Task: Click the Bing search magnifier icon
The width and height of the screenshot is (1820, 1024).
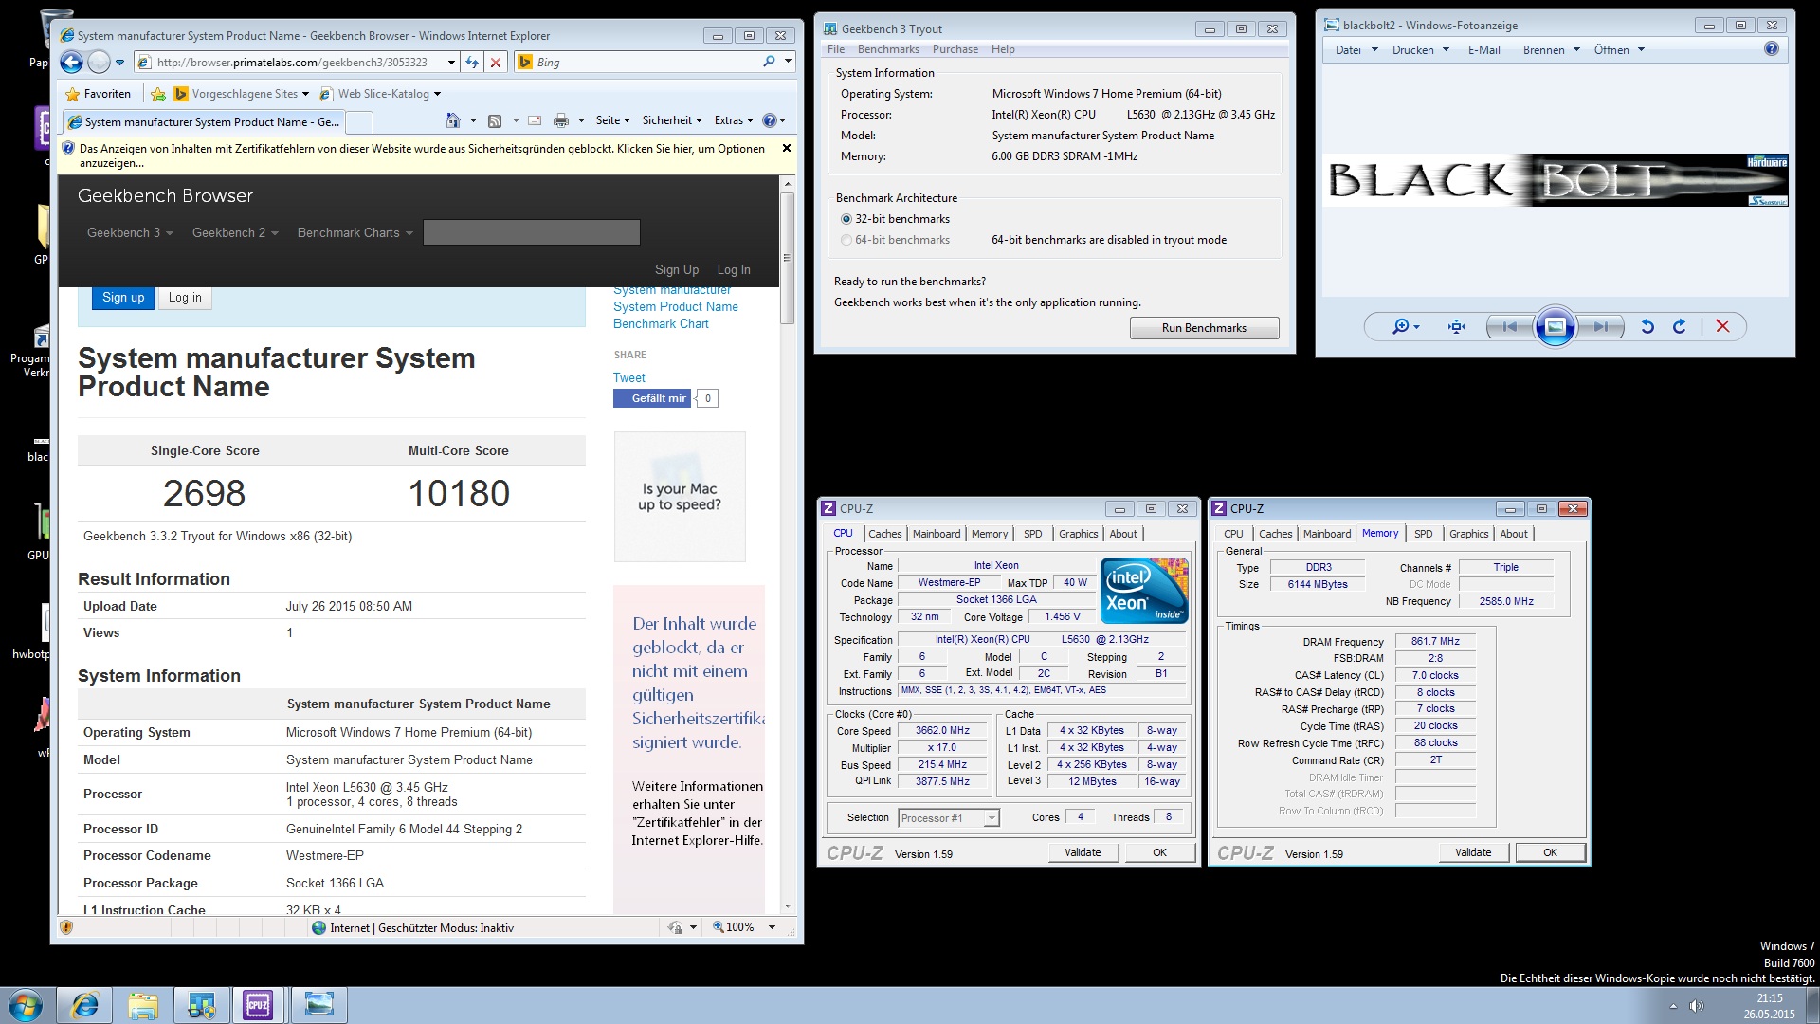Action: click(x=769, y=62)
